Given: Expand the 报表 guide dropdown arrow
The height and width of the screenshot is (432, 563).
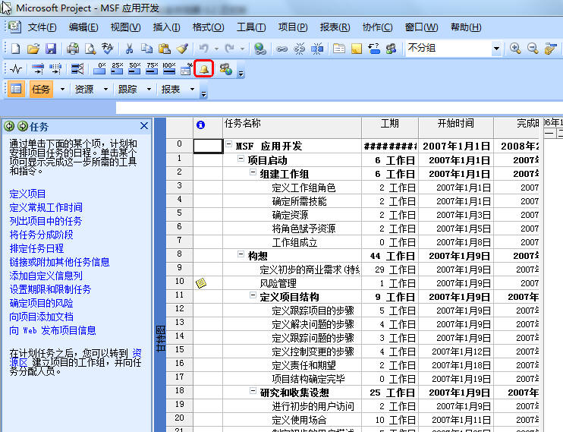Looking at the screenshot, I should coord(192,89).
